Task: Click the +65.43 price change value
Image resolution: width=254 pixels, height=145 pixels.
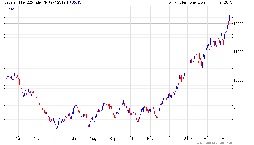Action: (x=75, y=2)
